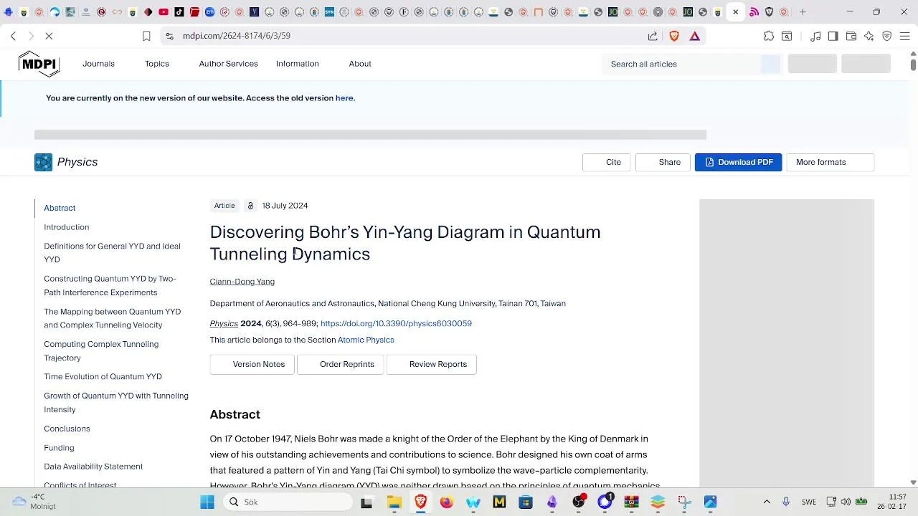The height and width of the screenshot is (516, 918).
Task: Open browser hamburger menu
Action: [905, 36]
